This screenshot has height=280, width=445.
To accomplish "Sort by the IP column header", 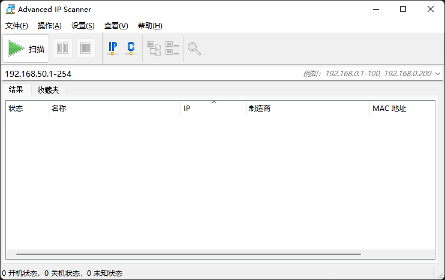I will click(214, 109).
